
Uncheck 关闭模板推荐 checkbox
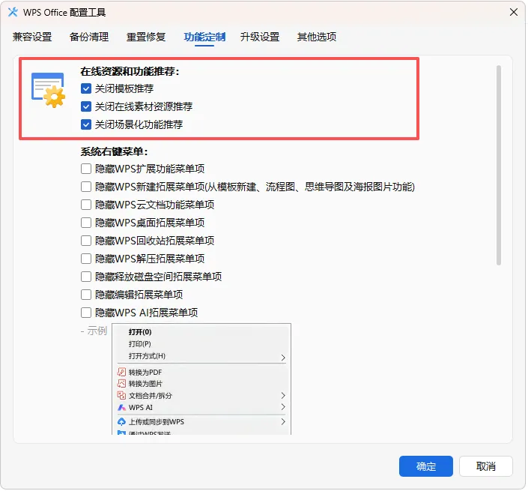pos(86,88)
